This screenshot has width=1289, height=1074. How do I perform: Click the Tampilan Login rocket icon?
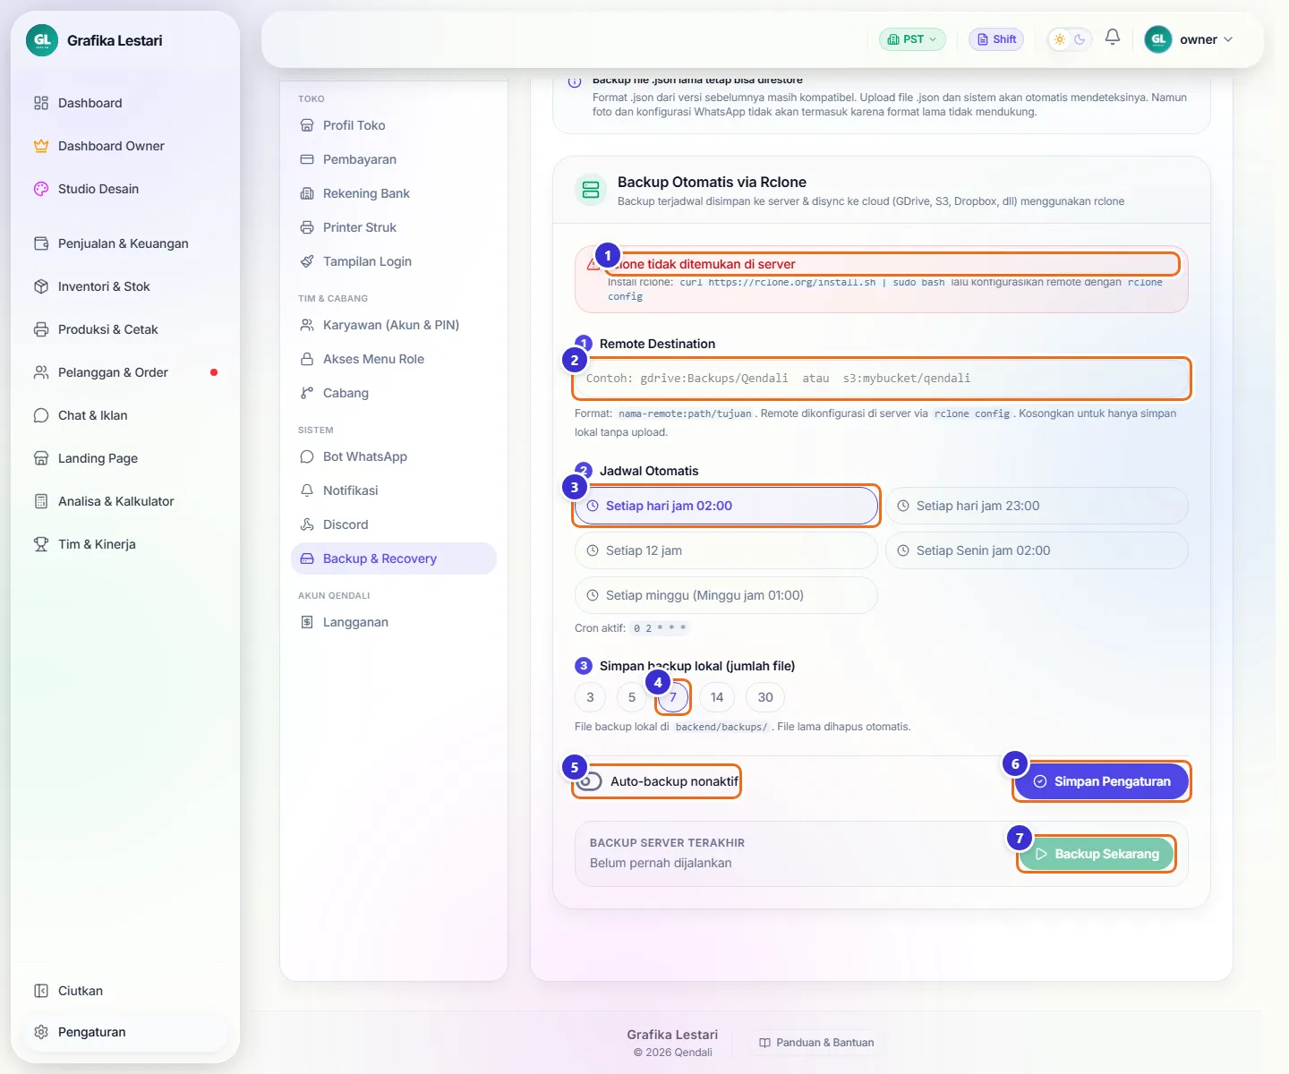click(307, 261)
